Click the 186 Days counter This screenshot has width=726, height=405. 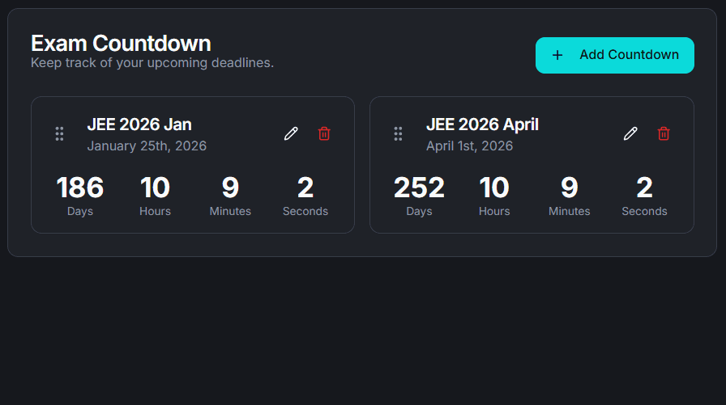click(x=80, y=188)
